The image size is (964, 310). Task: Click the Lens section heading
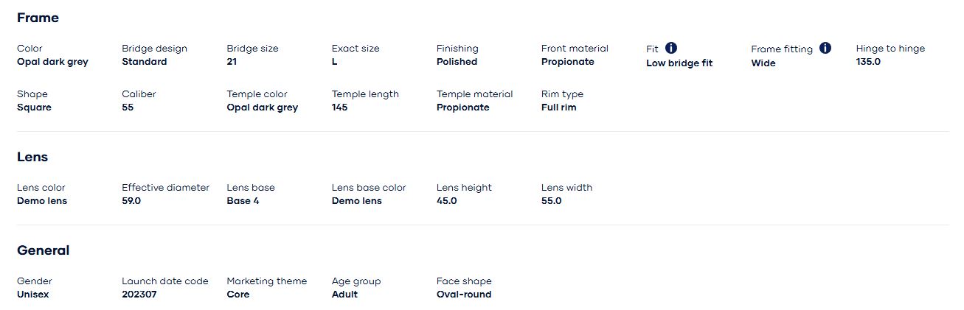click(x=32, y=157)
